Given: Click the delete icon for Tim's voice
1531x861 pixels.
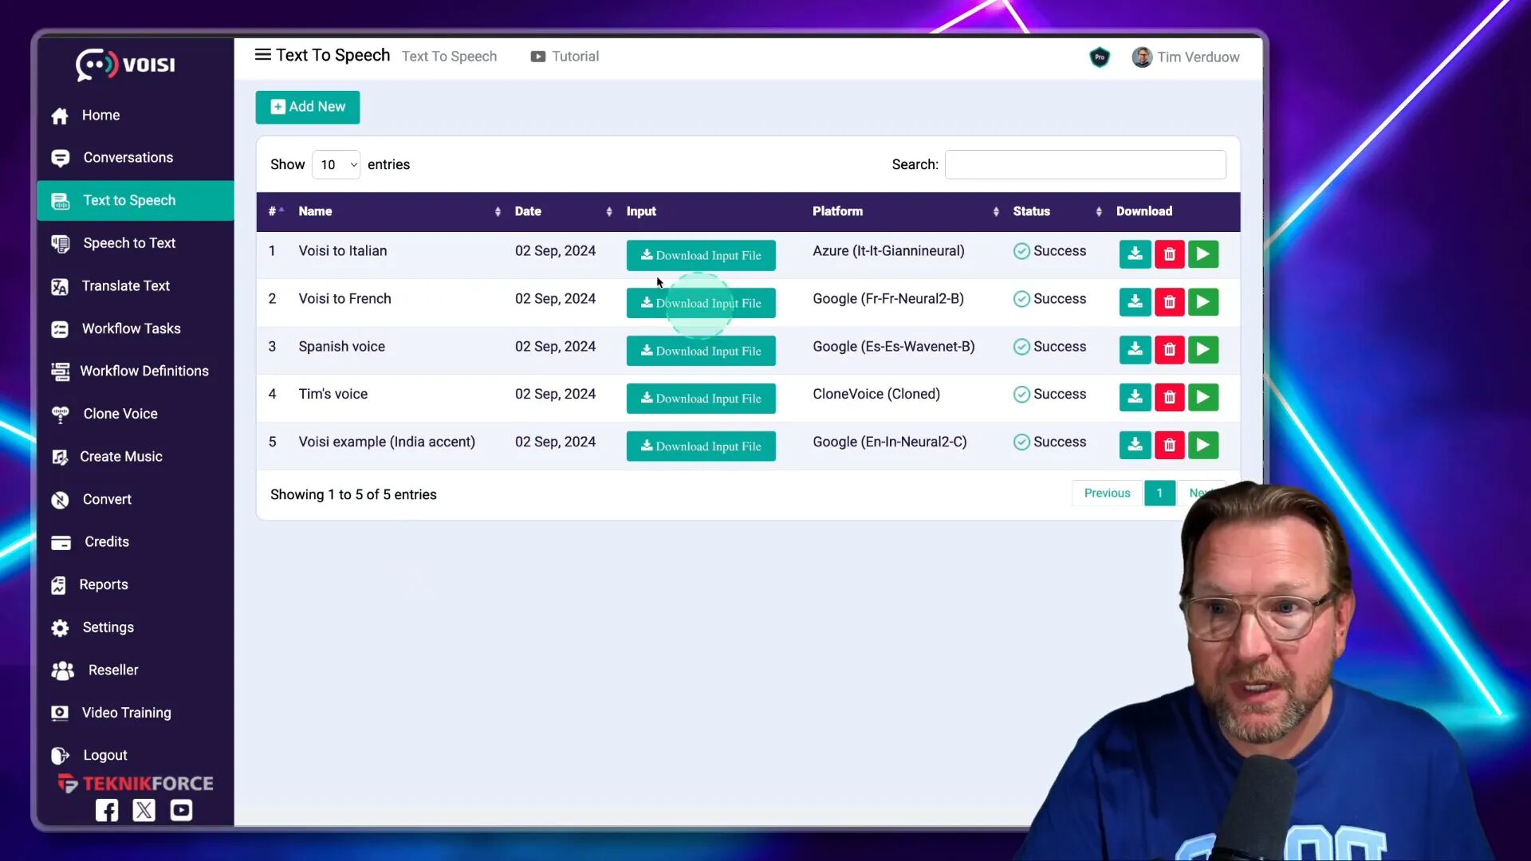Looking at the screenshot, I should click(x=1169, y=397).
